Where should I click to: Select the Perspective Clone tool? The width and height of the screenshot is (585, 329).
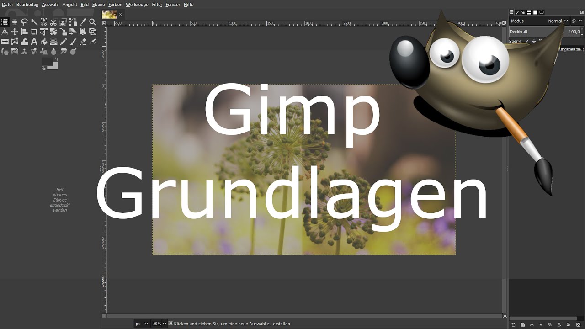coord(44,52)
